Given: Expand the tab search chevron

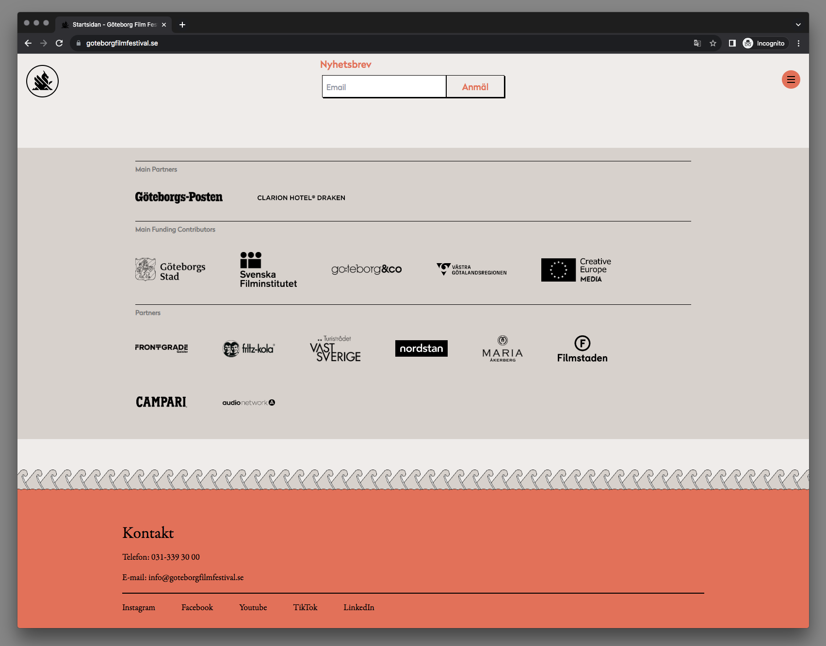Looking at the screenshot, I should pos(798,25).
